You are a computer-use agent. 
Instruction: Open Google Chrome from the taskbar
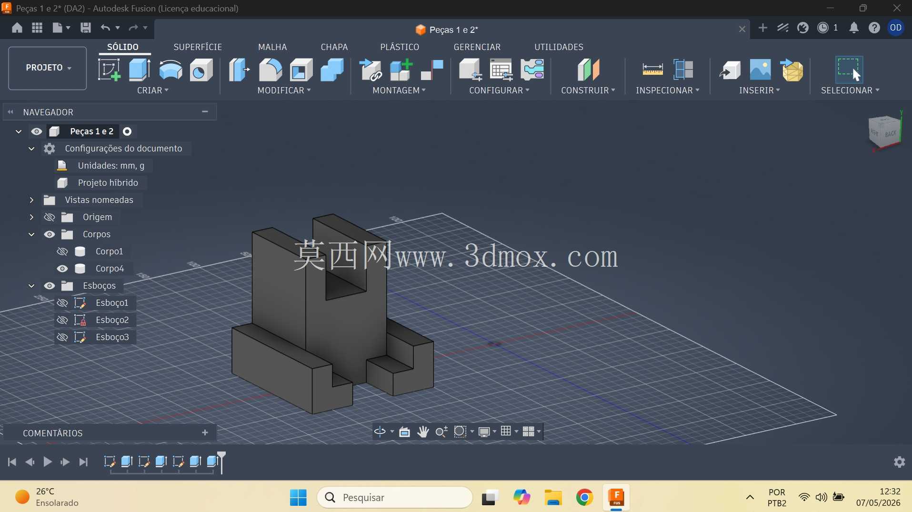(x=585, y=498)
